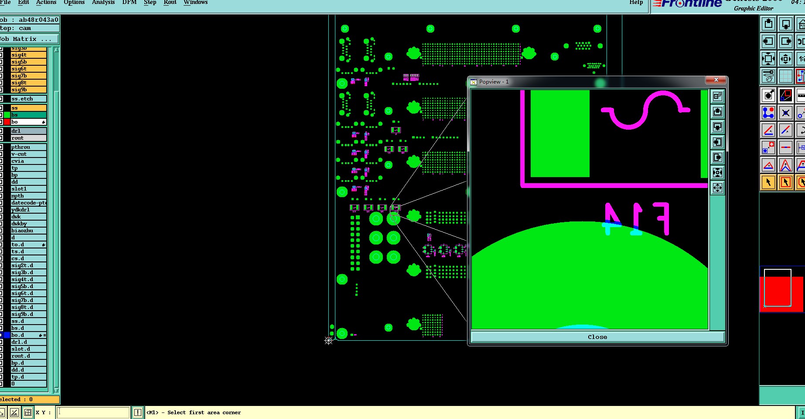This screenshot has width=805, height=419.
Task: Select the horizontal red line tool
Action: pos(786,147)
